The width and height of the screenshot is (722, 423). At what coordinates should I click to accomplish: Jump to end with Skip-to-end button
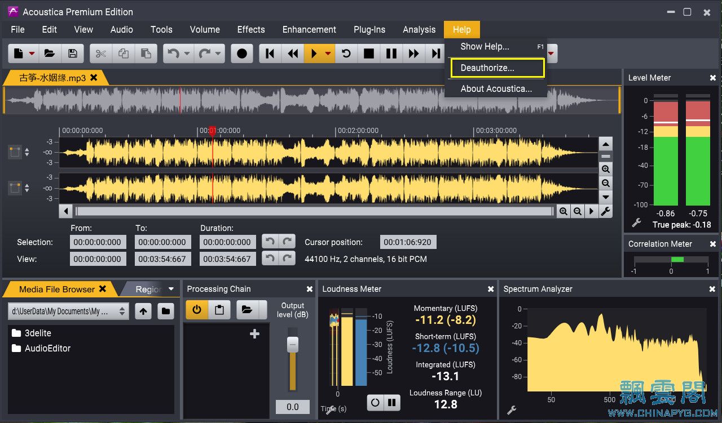(435, 54)
